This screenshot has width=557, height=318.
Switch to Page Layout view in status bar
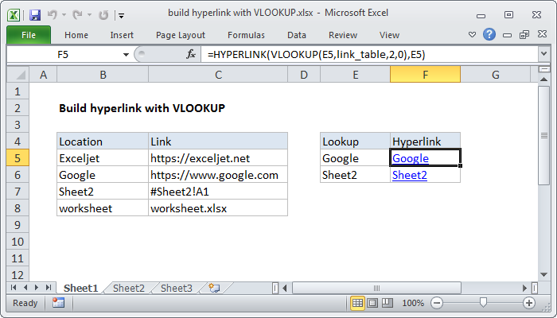372,303
